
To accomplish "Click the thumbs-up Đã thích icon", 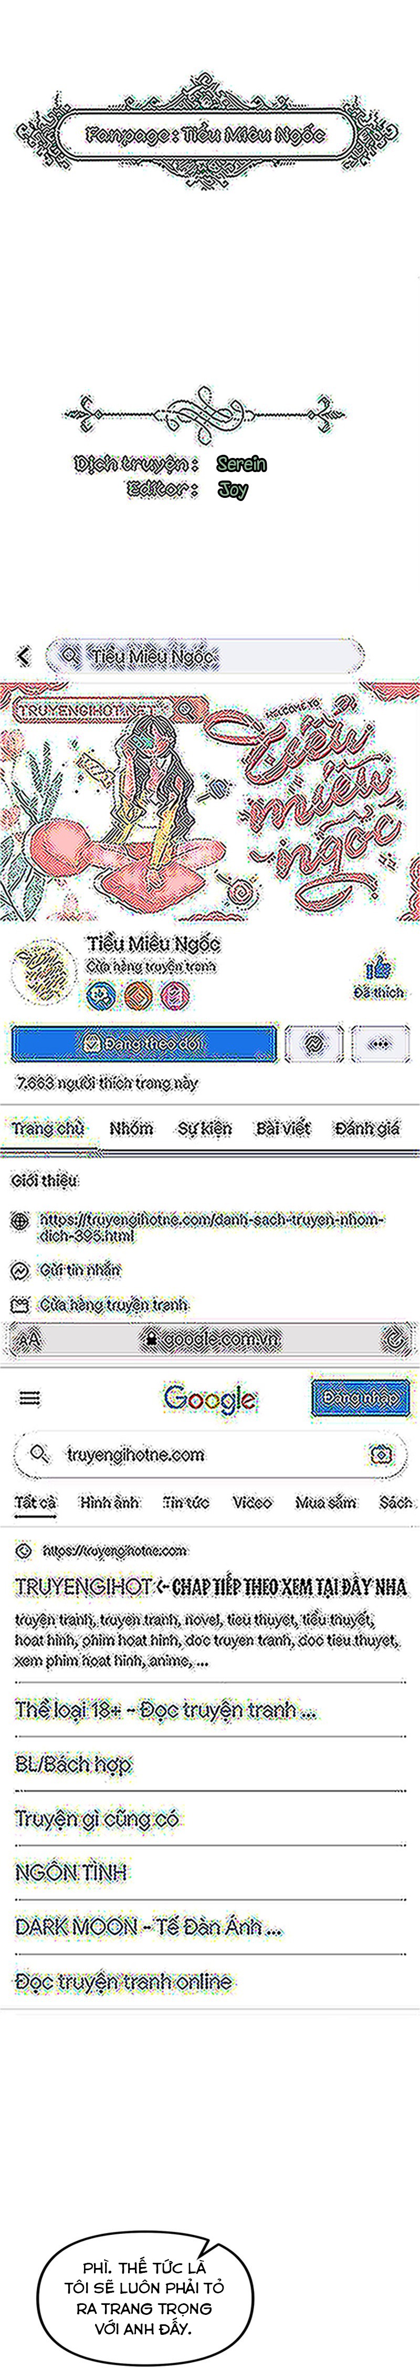I will coord(379,969).
